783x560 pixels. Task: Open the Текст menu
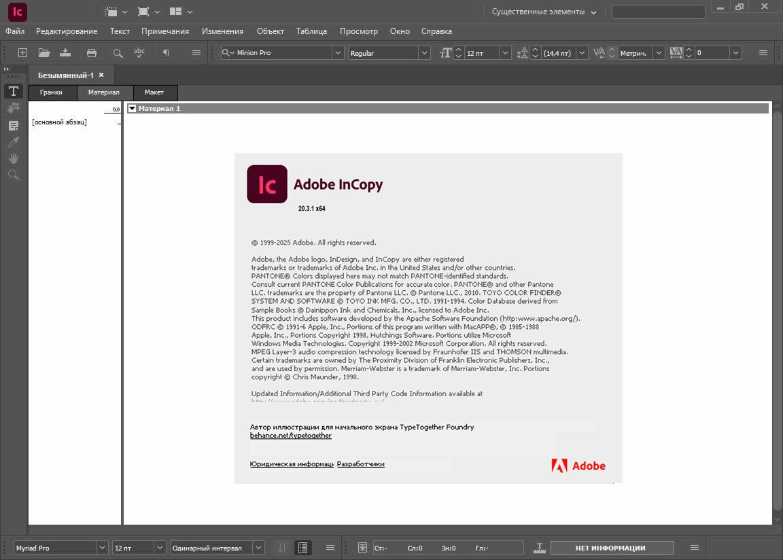(120, 31)
